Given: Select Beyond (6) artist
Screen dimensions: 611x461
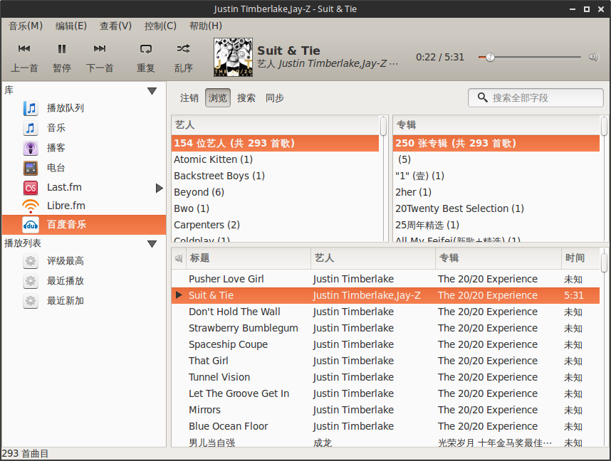Looking at the screenshot, I should point(275,192).
